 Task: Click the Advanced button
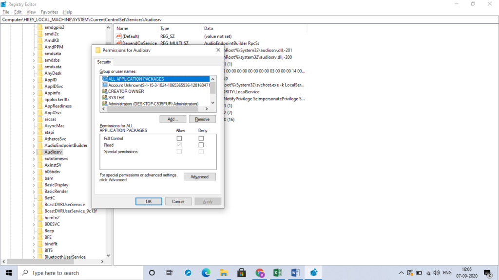pyautogui.click(x=199, y=177)
